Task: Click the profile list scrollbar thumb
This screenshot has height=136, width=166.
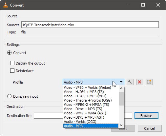Action: (121, 99)
